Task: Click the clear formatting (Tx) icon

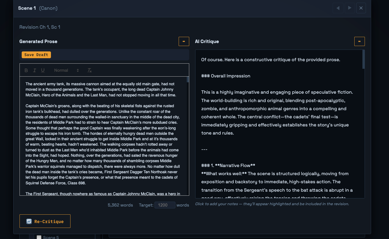Action: pos(89,70)
